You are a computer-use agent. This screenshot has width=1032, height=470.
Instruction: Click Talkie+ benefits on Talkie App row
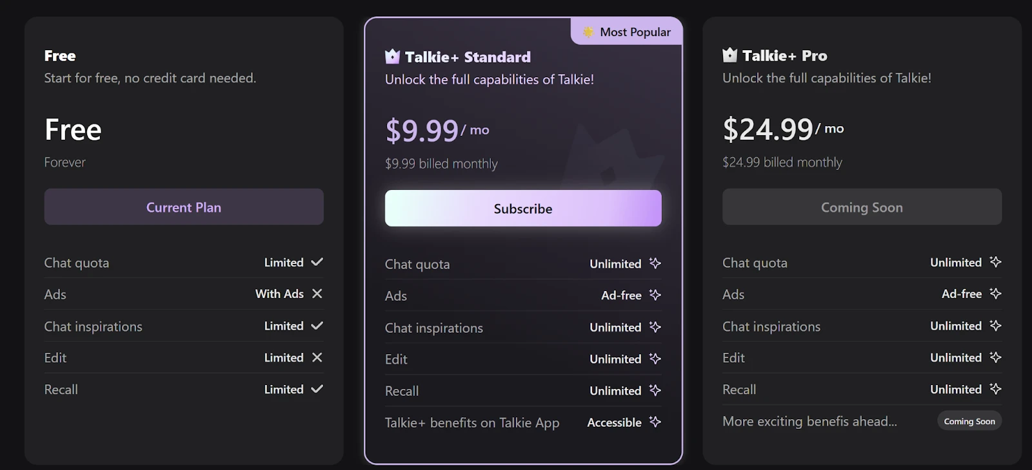[472, 422]
